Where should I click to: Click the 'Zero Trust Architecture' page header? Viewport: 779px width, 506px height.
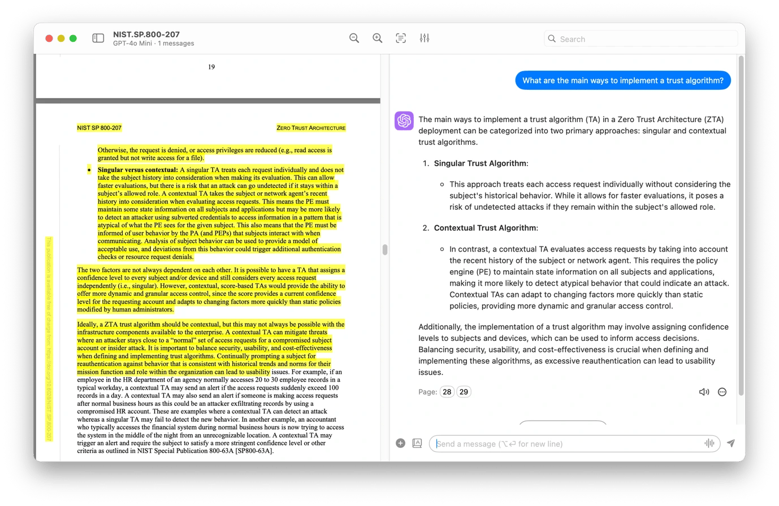pos(311,128)
